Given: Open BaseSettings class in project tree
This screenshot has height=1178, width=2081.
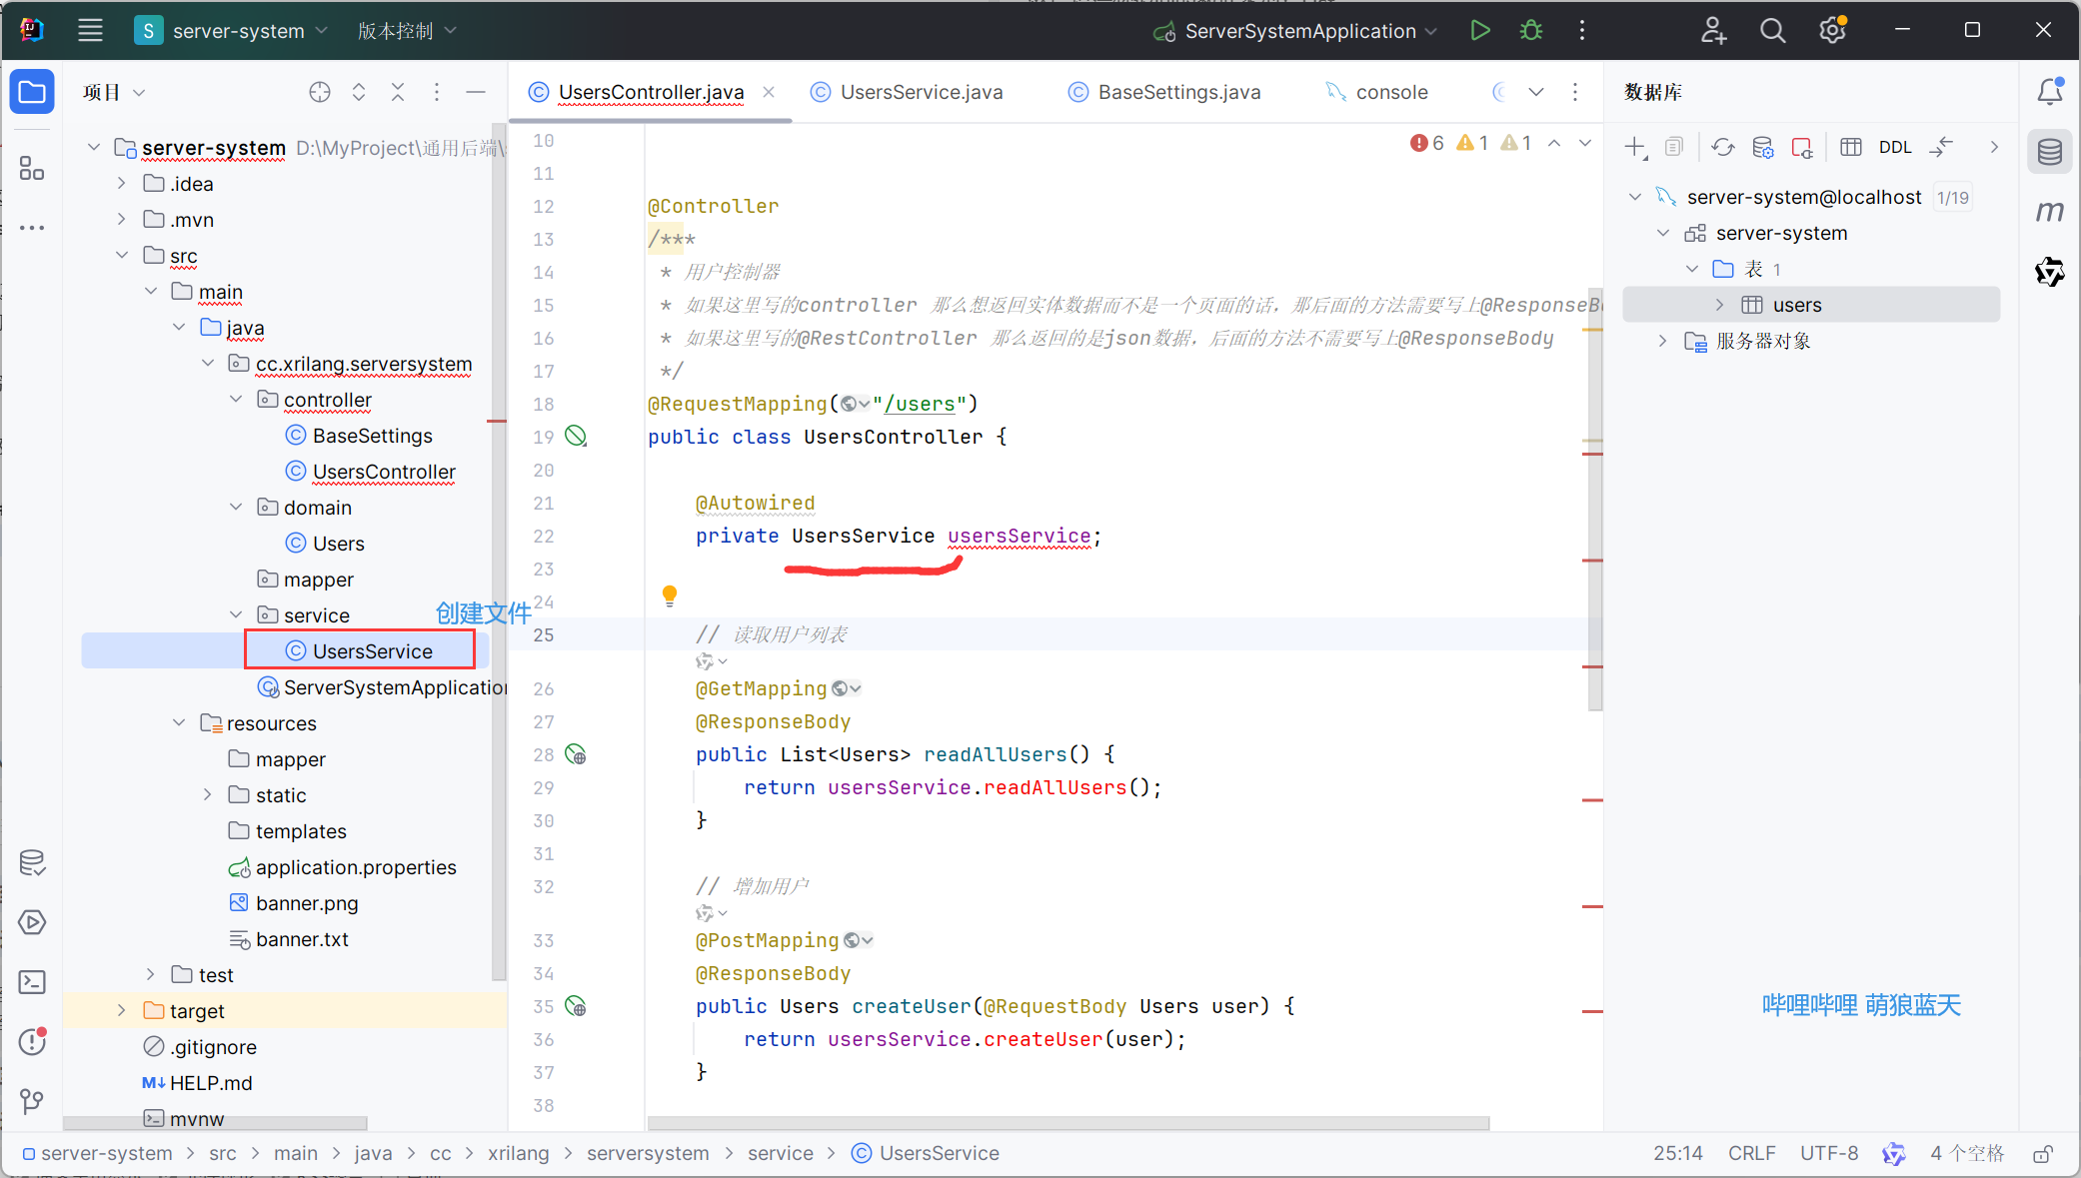Looking at the screenshot, I should (x=359, y=436).
